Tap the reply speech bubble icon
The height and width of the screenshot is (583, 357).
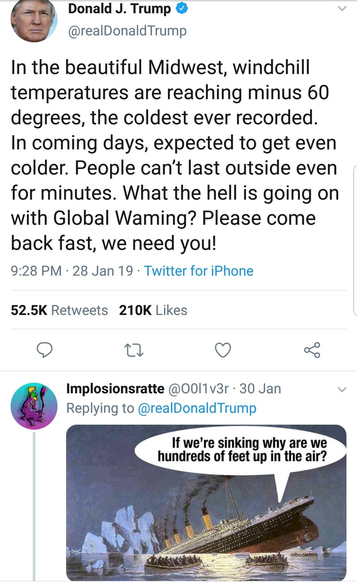pos(44,350)
